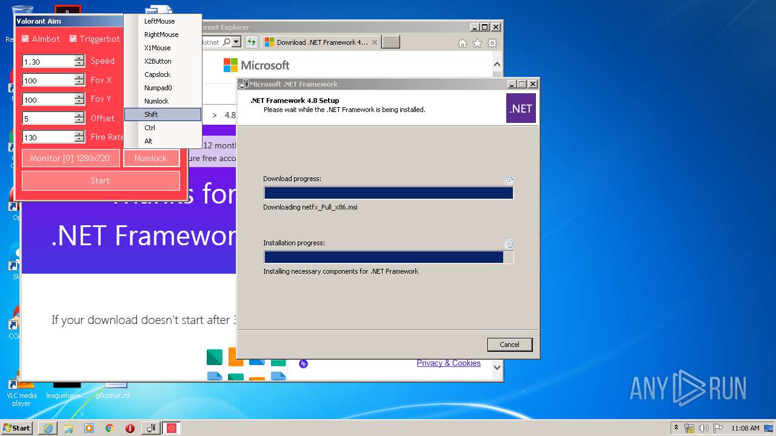This screenshot has width=776, height=436.
Task: Select red Valorant Aim taskbar item
Action: point(172,428)
